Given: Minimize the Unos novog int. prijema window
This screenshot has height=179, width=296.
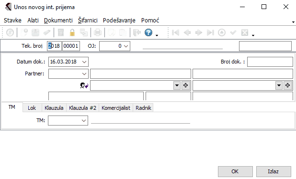Looking at the screenshot, I should (242, 7).
